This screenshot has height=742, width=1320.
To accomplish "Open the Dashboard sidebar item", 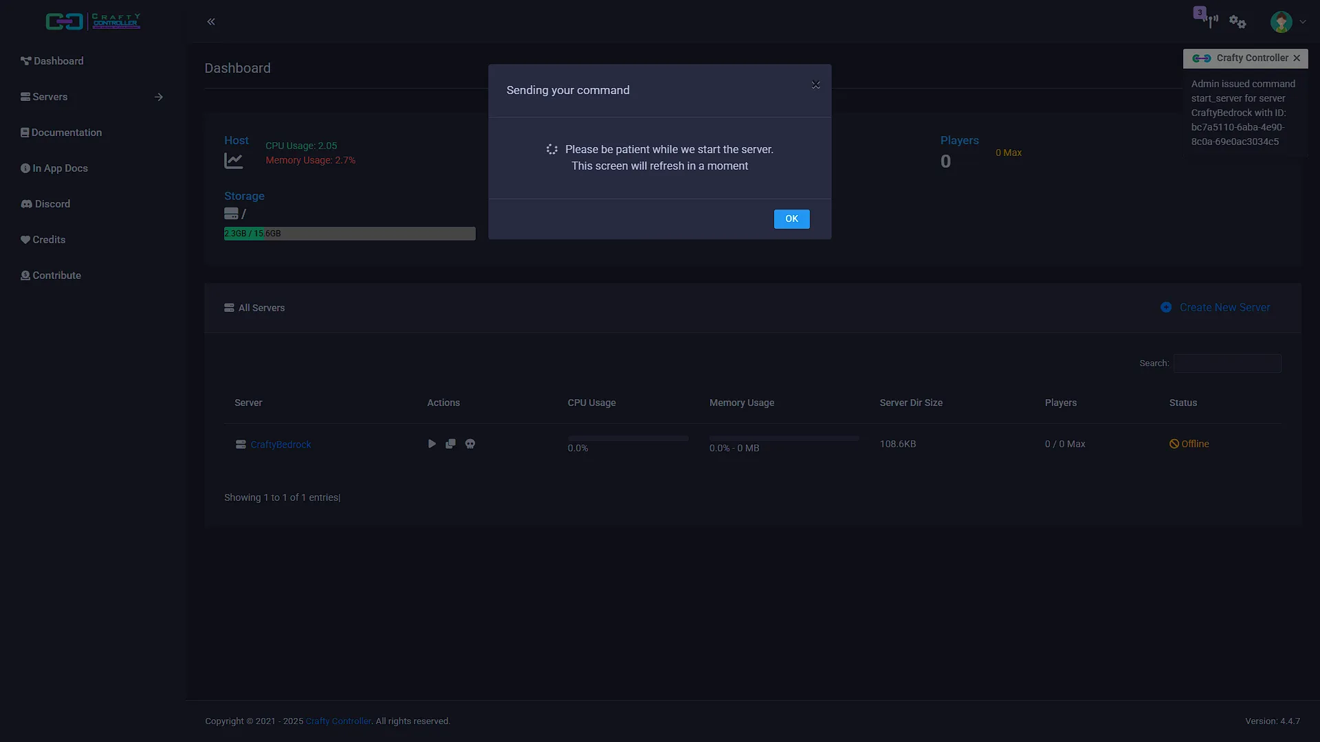I will point(52,61).
